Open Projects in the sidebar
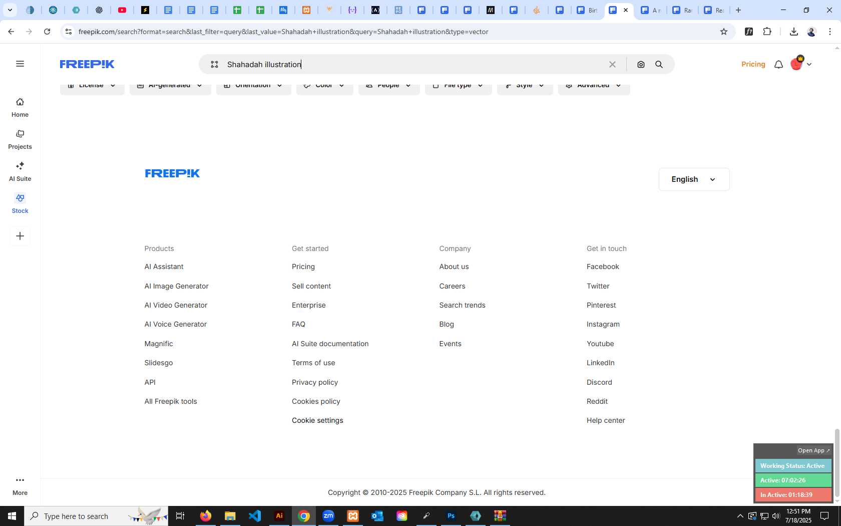 tap(20, 140)
